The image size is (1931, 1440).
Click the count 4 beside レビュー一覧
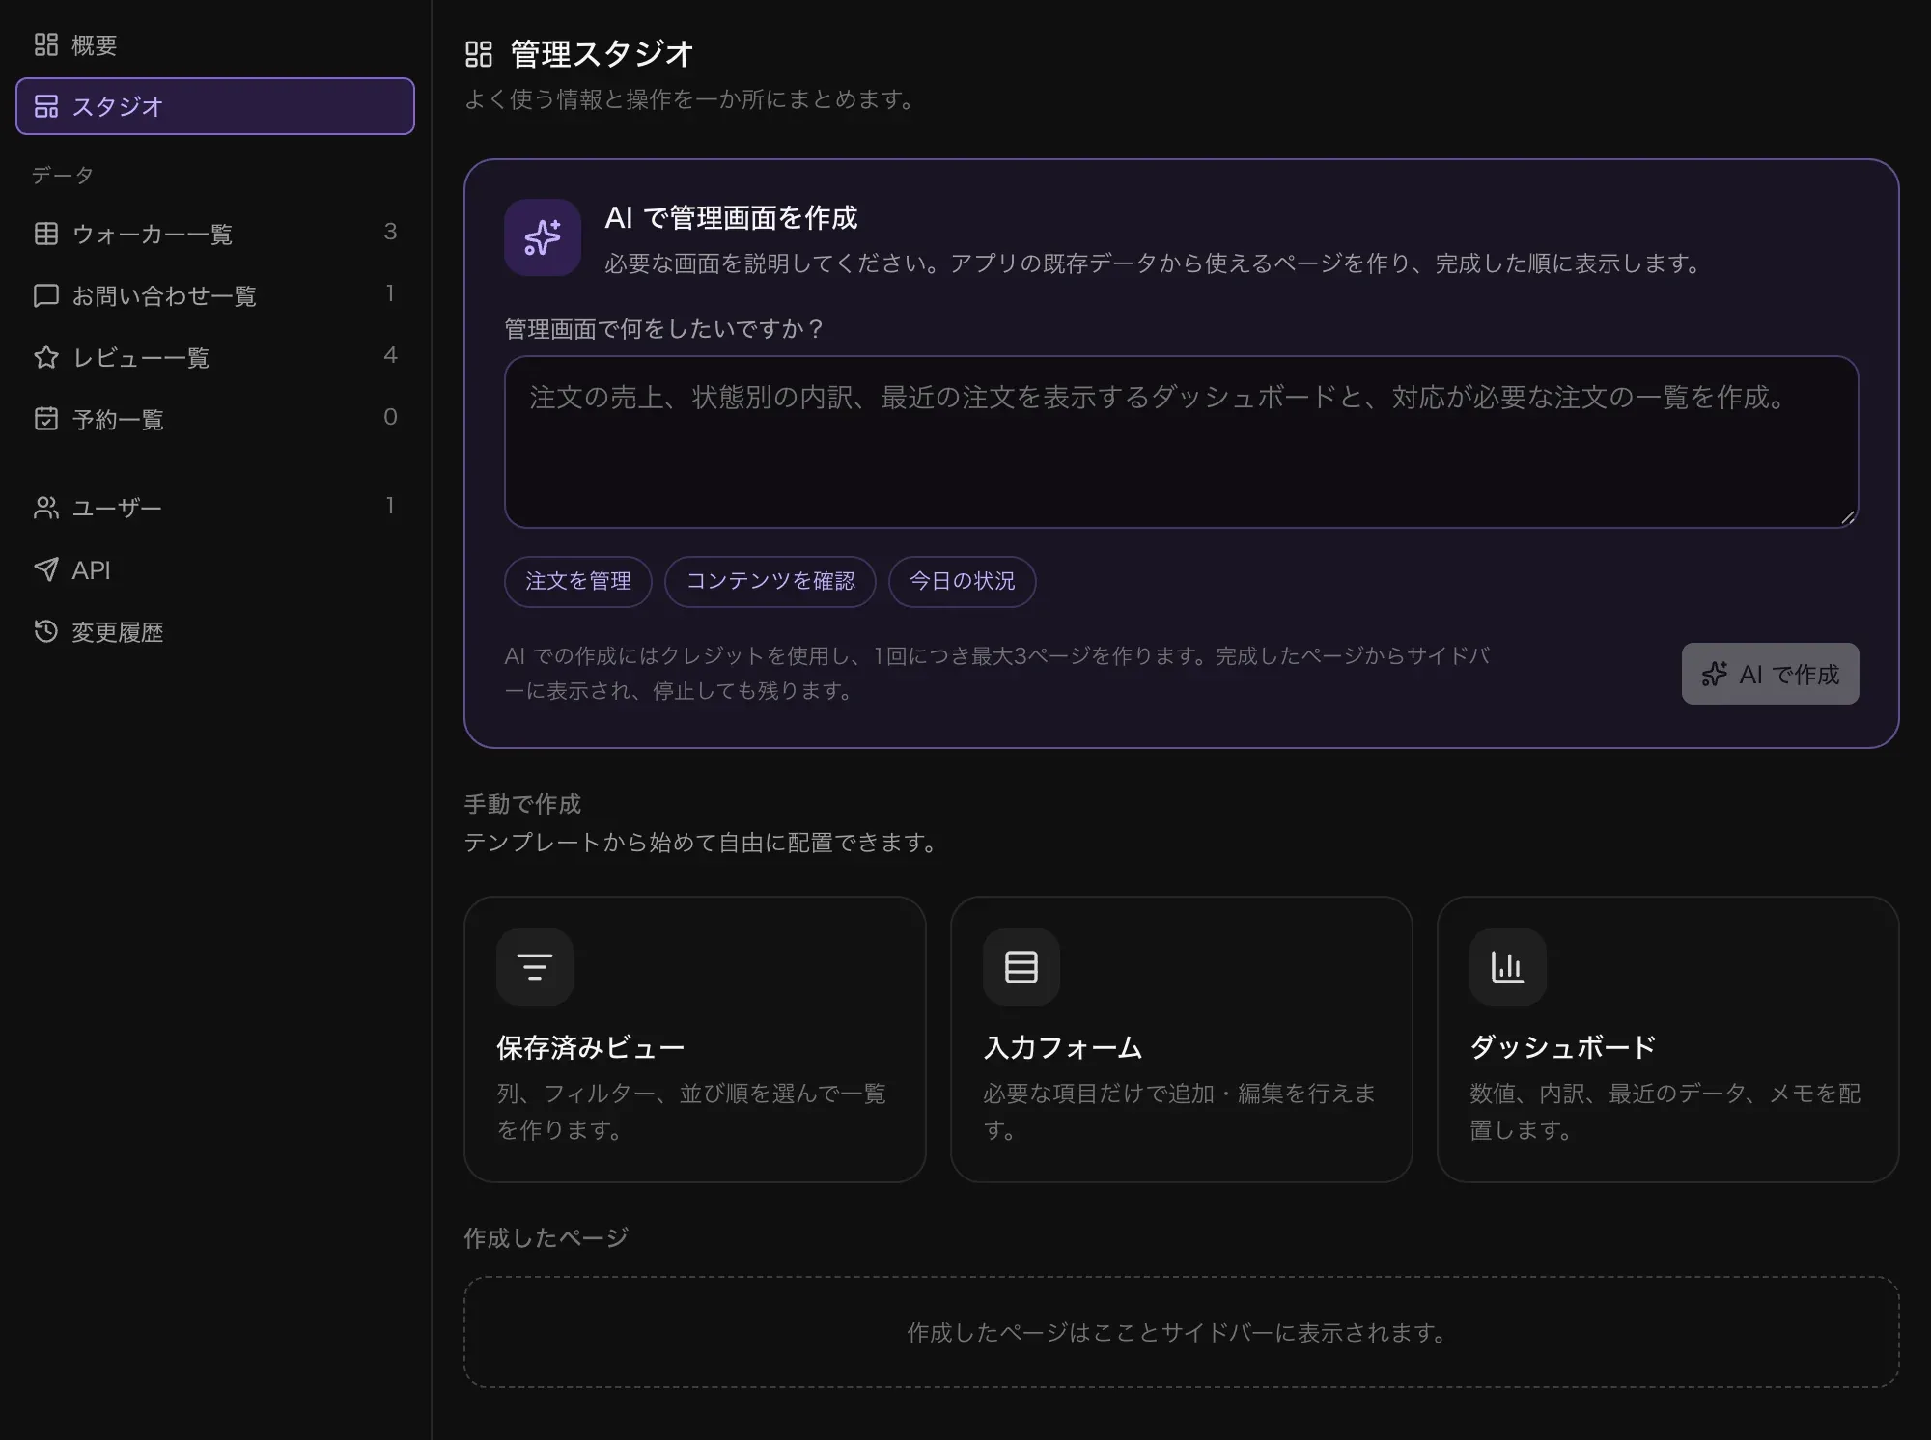tap(390, 355)
